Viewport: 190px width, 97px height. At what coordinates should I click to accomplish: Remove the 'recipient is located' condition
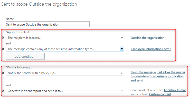(x=3, y=38)
